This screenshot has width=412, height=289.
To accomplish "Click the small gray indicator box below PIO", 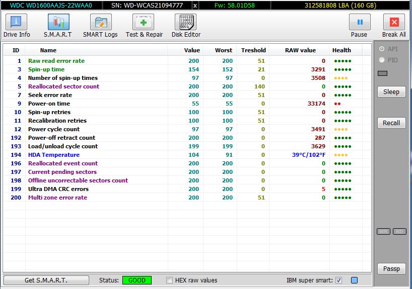I will [382, 73].
